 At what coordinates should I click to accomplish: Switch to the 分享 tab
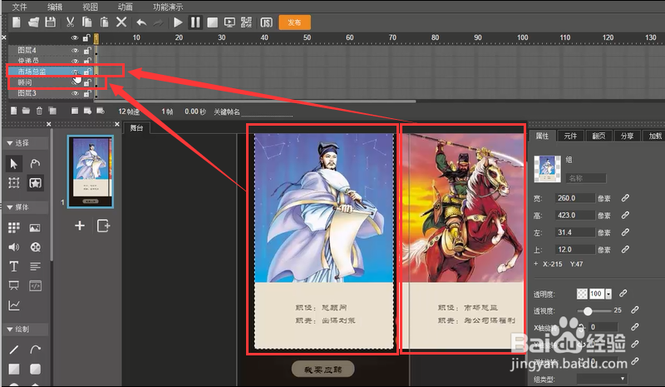click(627, 136)
